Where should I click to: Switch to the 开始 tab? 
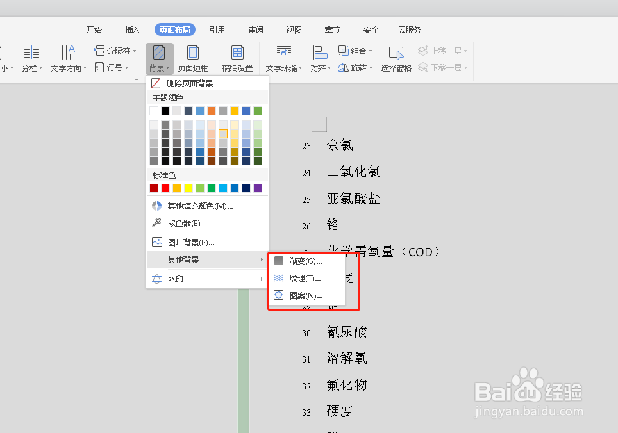(x=94, y=30)
